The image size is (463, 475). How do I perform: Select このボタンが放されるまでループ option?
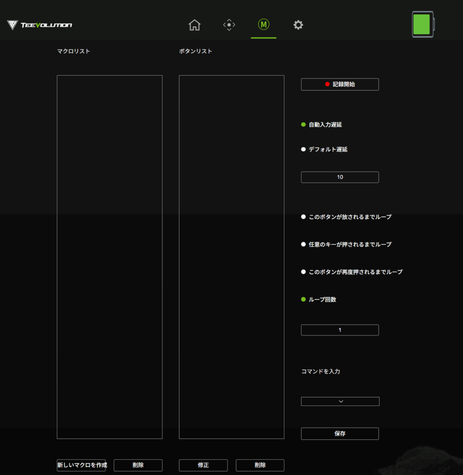[303, 217]
